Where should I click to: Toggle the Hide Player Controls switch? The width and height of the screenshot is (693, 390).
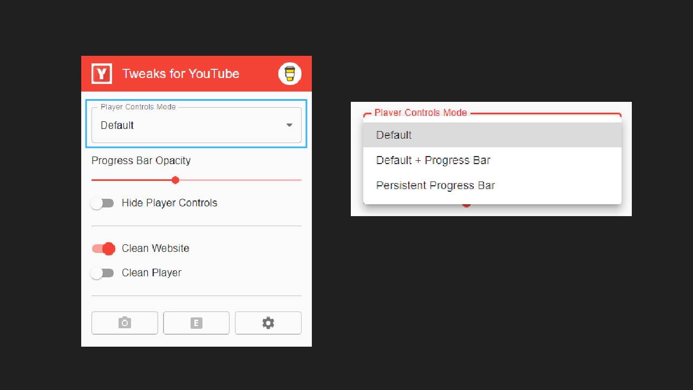[x=102, y=203]
